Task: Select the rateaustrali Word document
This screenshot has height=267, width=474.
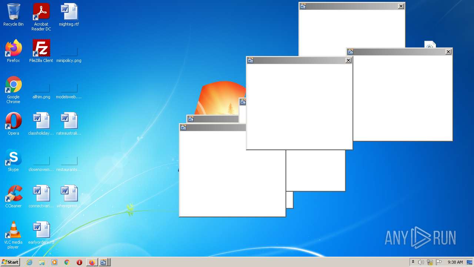Action: click(x=69, y=124)
